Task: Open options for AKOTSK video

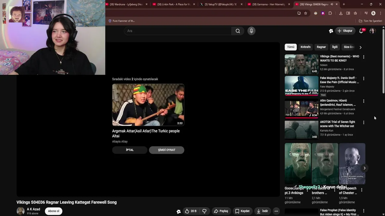Action: [x=364, y=122]
